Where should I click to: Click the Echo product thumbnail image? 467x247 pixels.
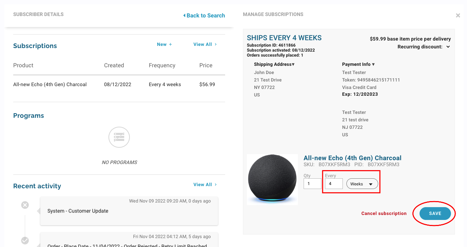tap(272, 179)
